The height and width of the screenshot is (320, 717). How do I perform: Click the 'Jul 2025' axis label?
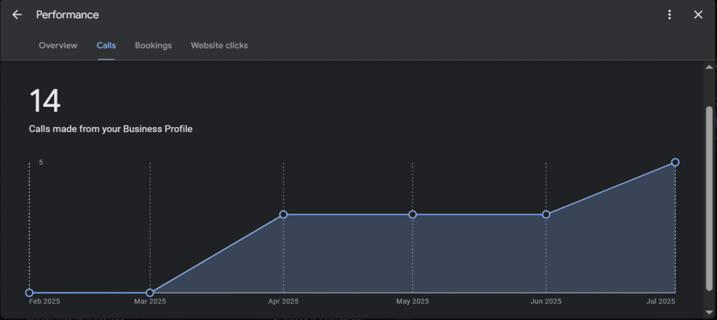tap(661, 302)
